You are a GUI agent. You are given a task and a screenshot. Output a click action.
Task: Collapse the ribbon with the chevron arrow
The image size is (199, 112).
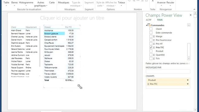[194, 9]
